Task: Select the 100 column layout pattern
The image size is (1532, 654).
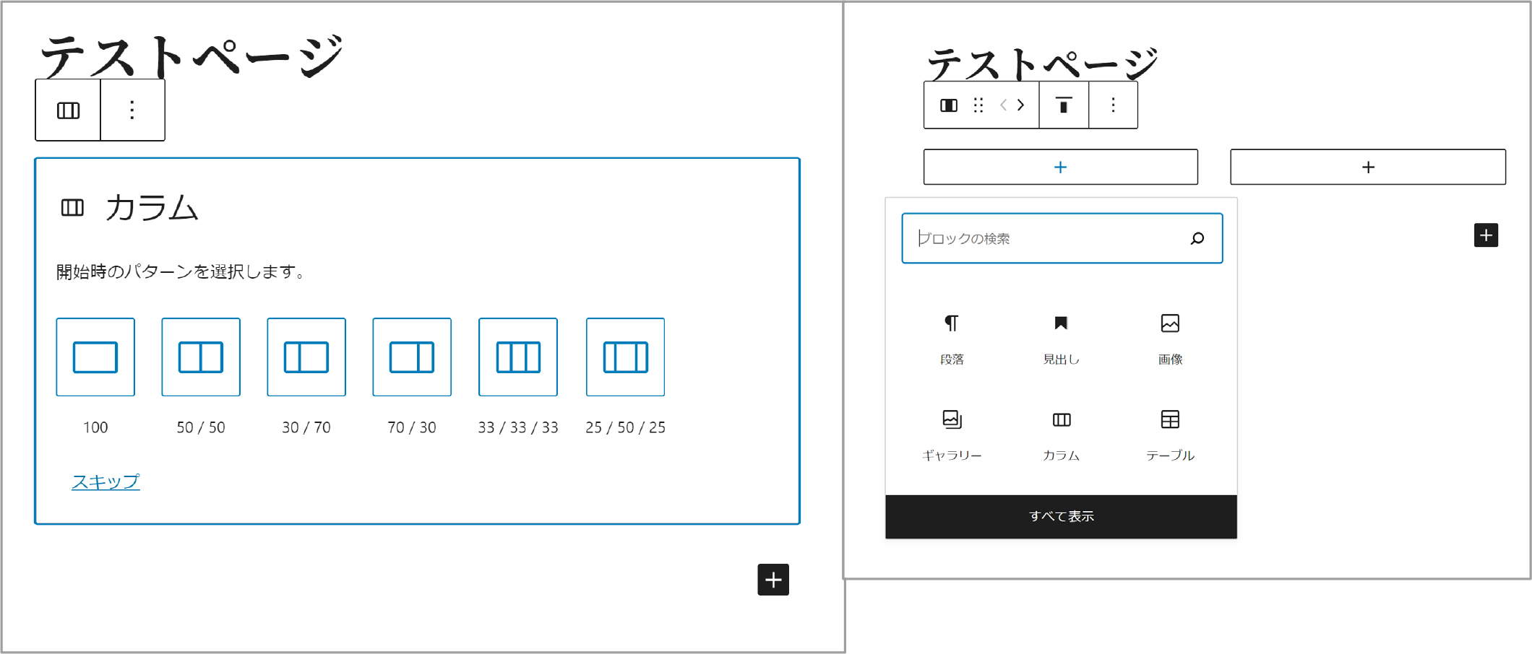Action: 95,357
